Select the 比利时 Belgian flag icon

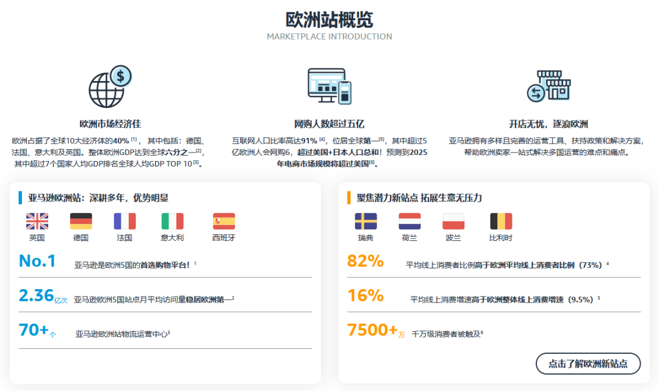coord(501,221)
